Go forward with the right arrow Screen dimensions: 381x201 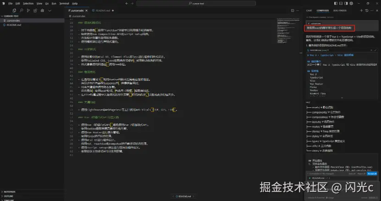pyautogui.click(x=132, y=3)
